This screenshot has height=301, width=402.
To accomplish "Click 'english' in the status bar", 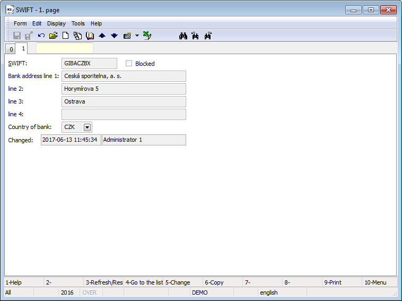I will 269,293.
